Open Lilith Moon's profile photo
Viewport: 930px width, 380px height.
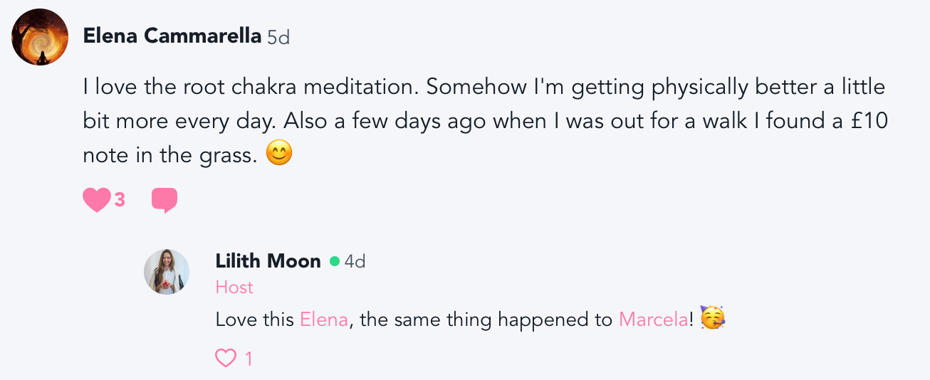(x=167, y=272)
